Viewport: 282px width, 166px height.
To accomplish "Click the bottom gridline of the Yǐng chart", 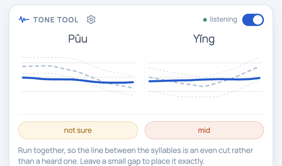I will pos(205,92).
